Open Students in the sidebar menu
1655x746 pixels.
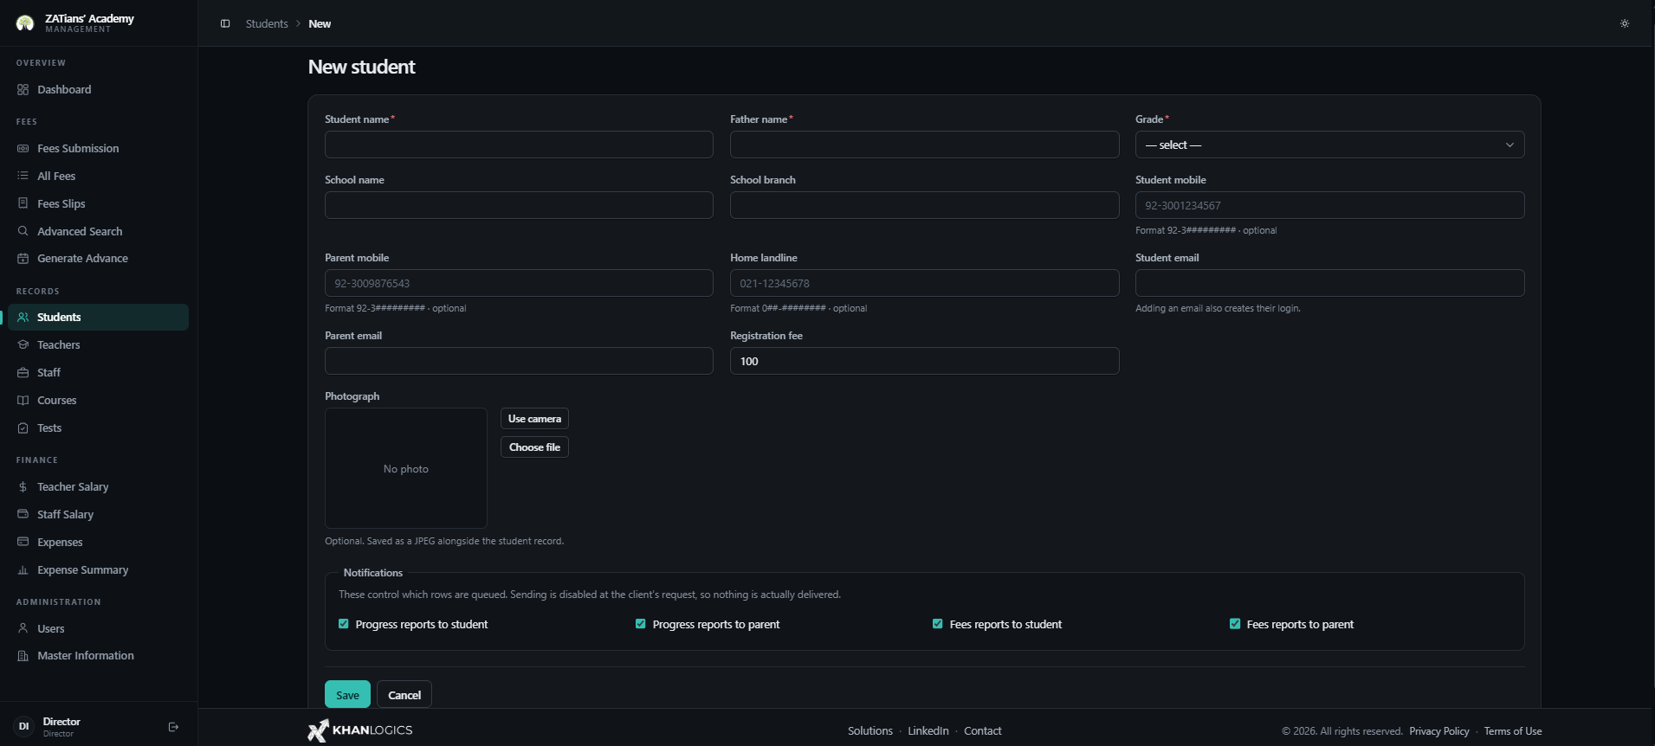[98, 317]
